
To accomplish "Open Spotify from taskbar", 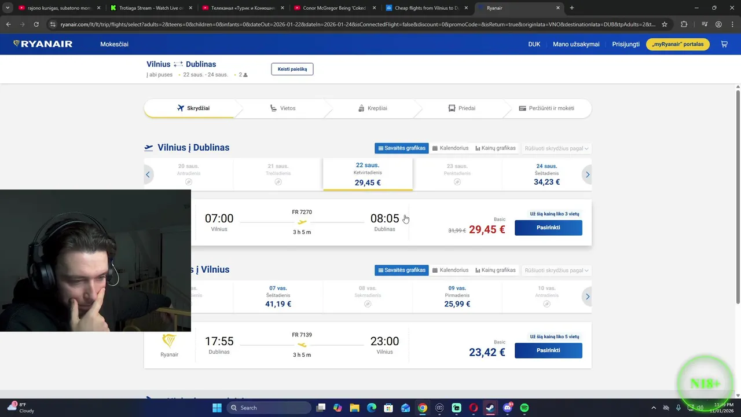I will (524, 408).
